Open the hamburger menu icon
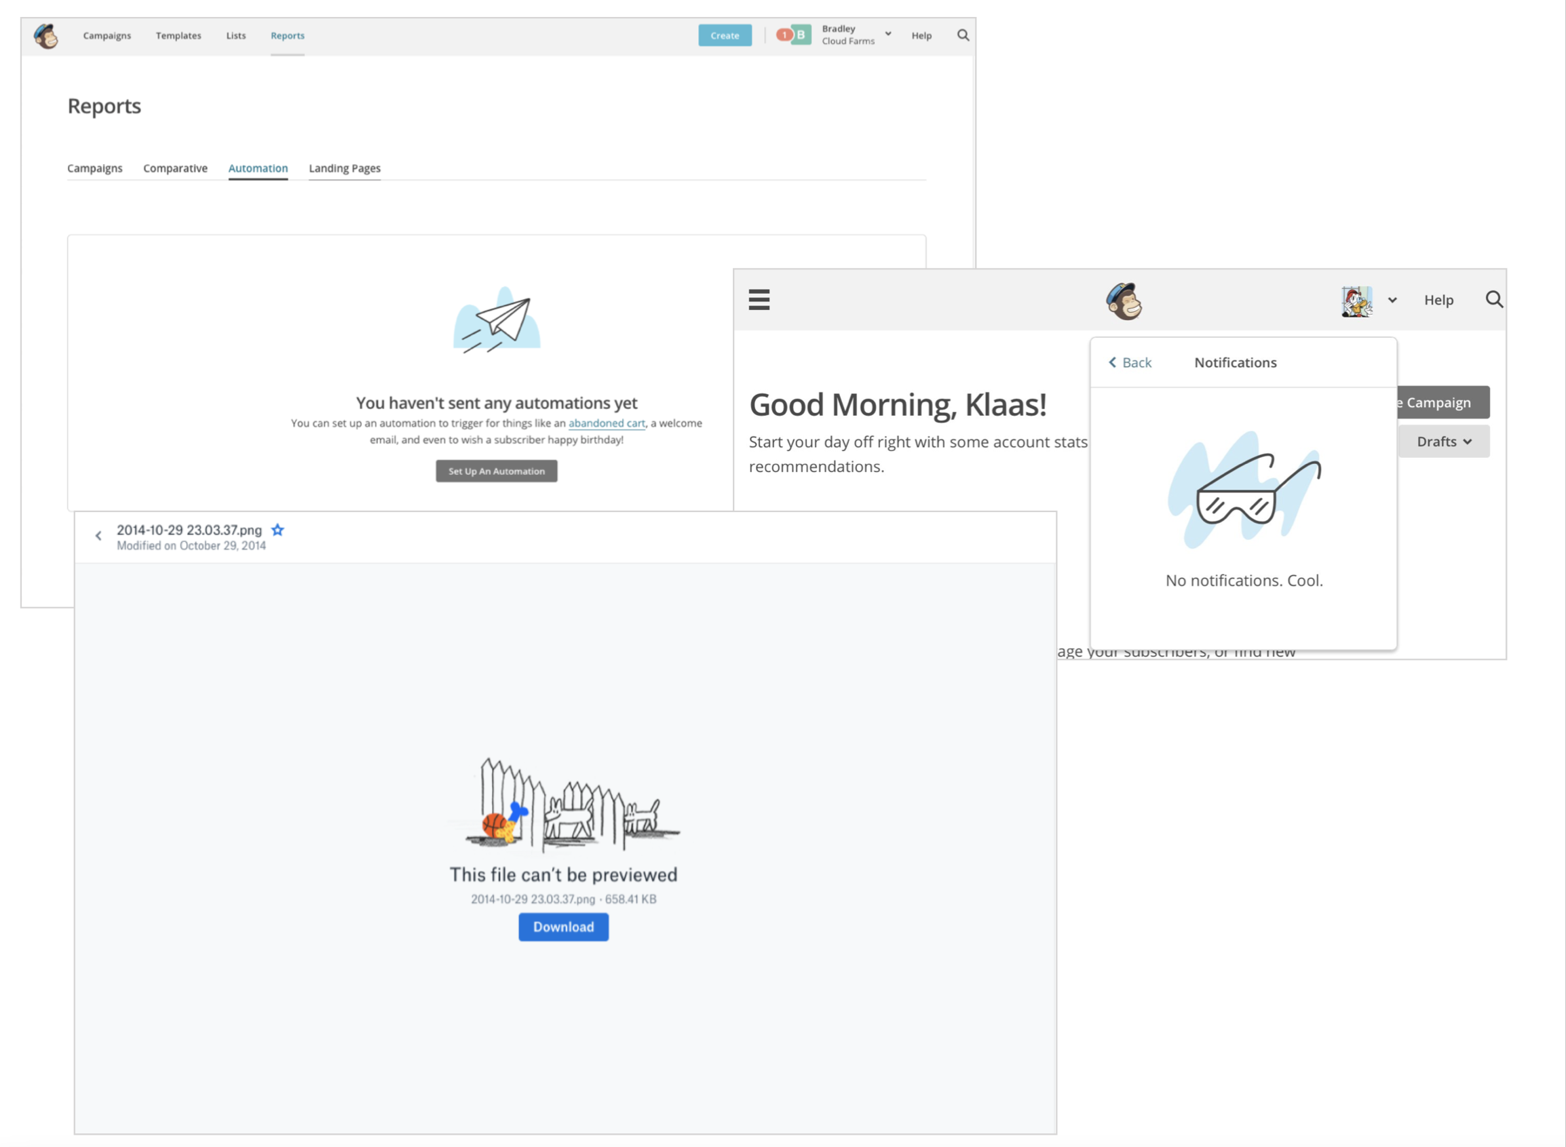Image resolution: width=1566 pixels, height=1147 pixels. click(759, 300)
